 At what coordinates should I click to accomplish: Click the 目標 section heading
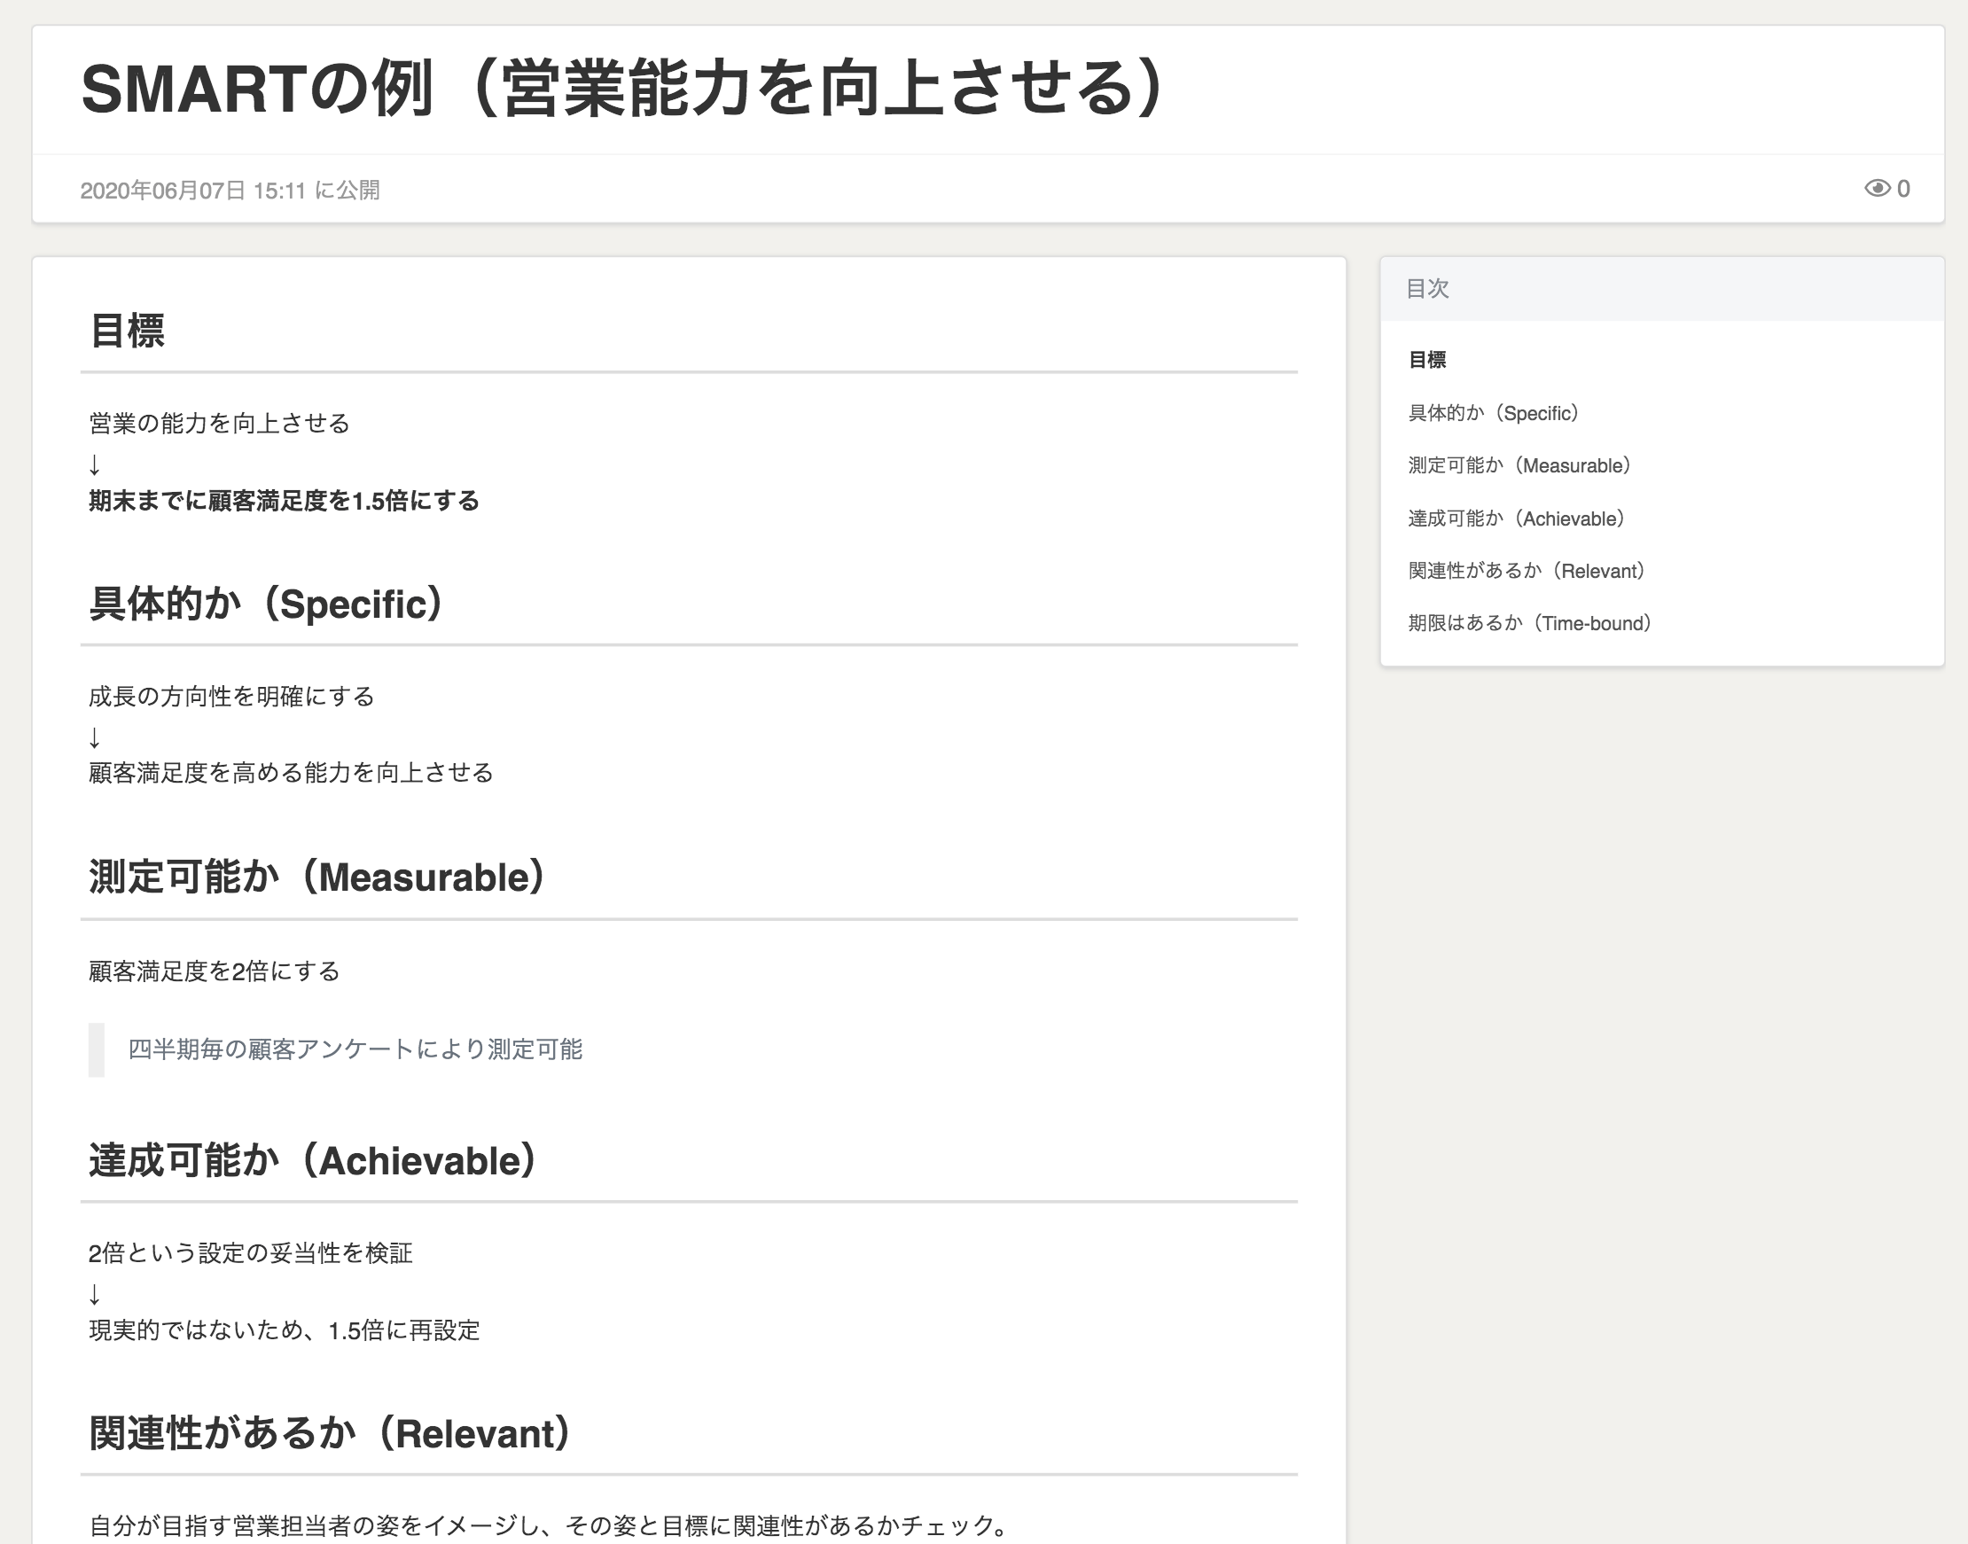tap(127, 330)
